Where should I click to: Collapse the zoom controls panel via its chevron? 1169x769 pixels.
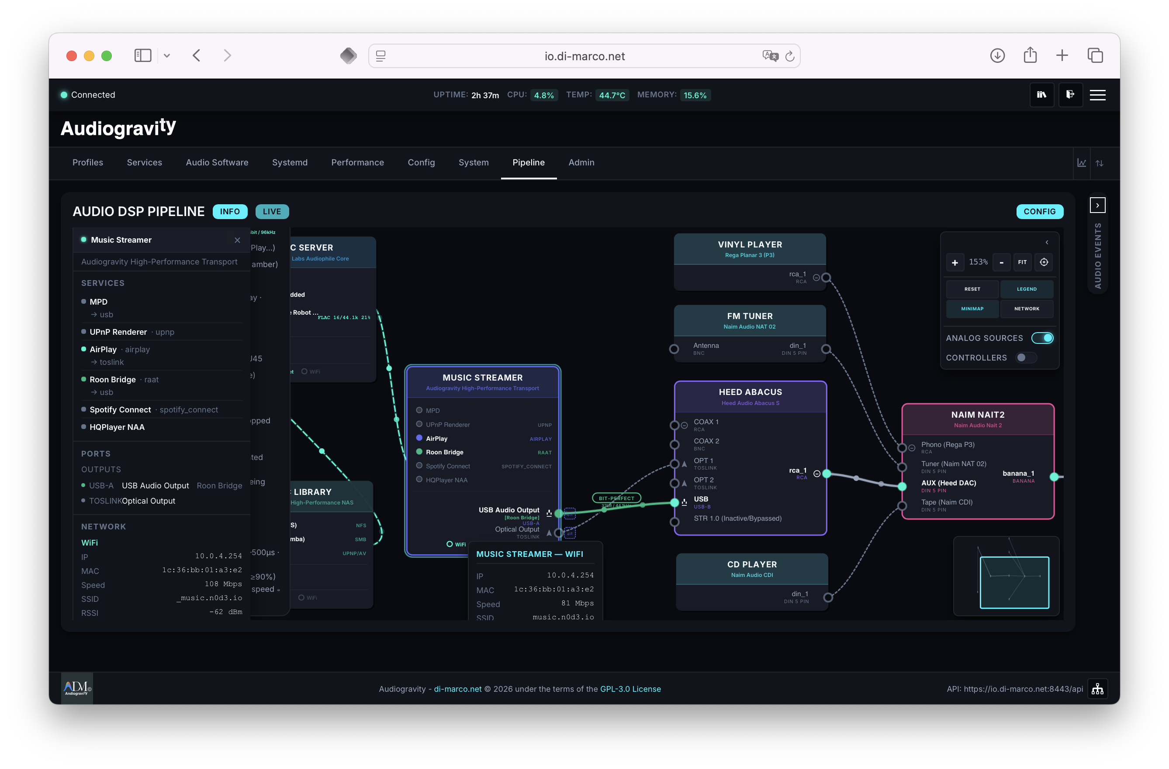click(1047, 242)
